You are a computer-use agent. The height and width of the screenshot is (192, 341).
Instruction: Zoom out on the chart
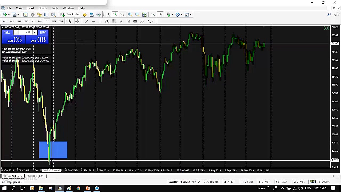[137, 14]
